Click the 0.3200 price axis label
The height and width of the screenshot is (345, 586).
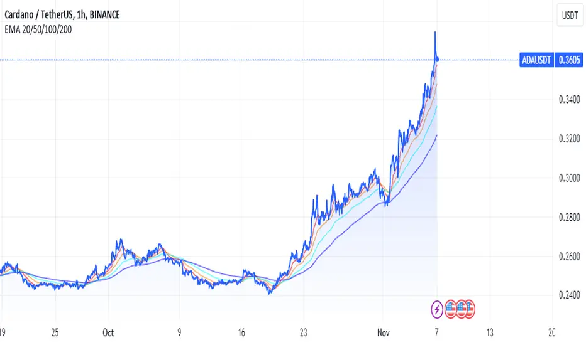click(569, 139)
